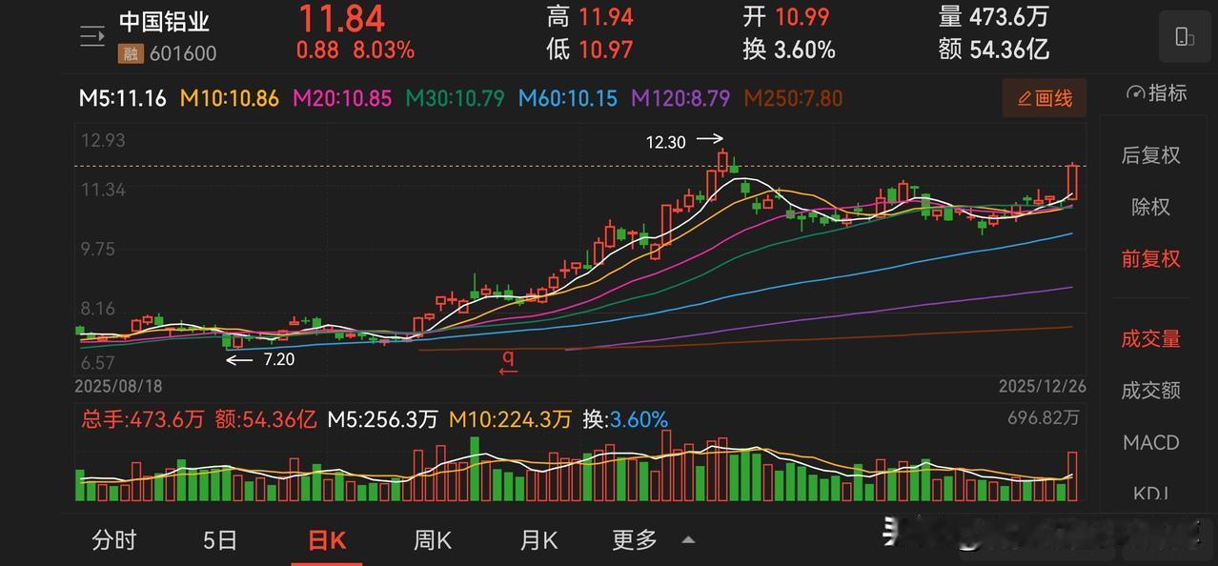Screen dimensions: 1218x566
Task: Select the 月K tab
Action: [x=538, y=540]
